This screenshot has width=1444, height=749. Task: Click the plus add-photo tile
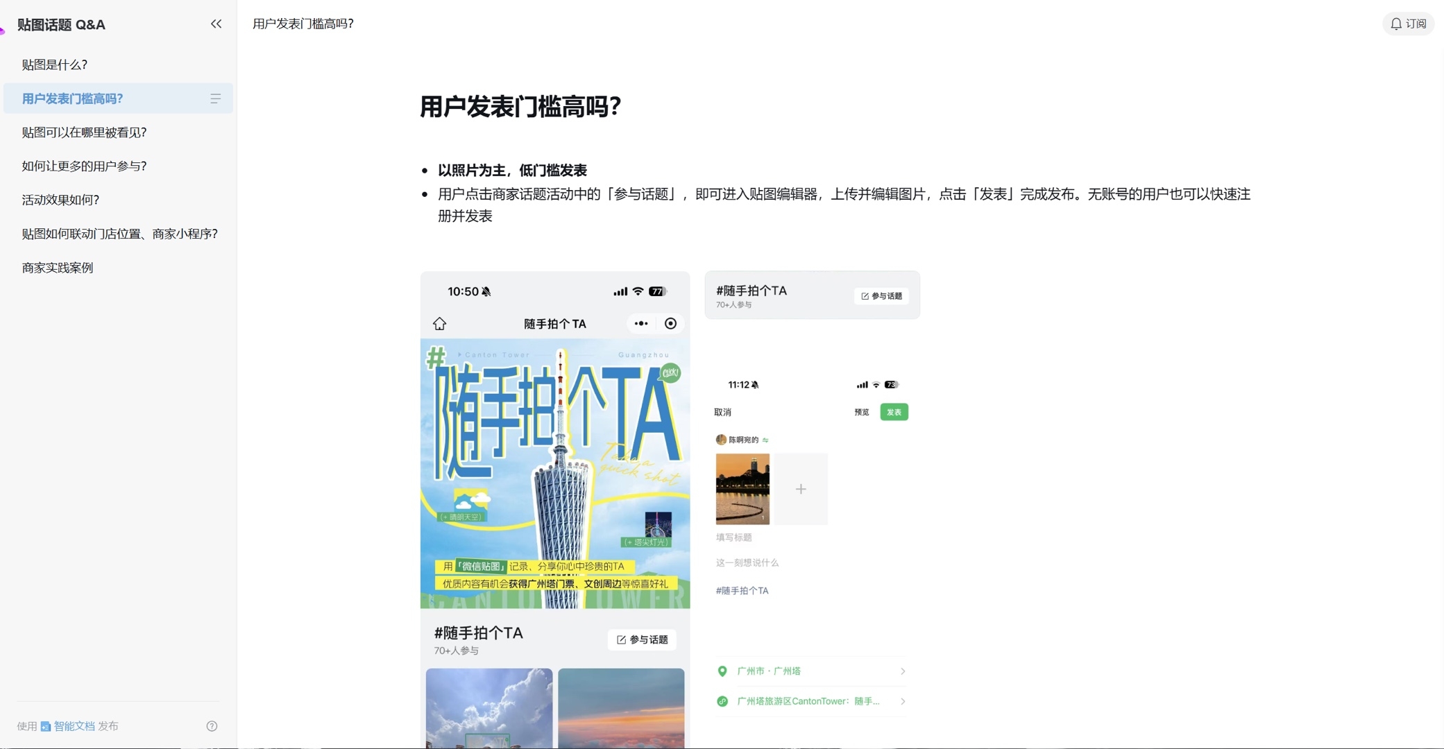tap(801, 489)
